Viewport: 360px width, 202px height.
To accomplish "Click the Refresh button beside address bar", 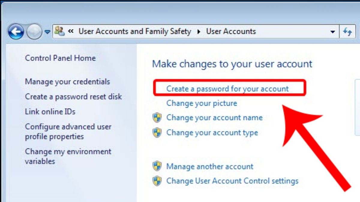I will (348, 31).
